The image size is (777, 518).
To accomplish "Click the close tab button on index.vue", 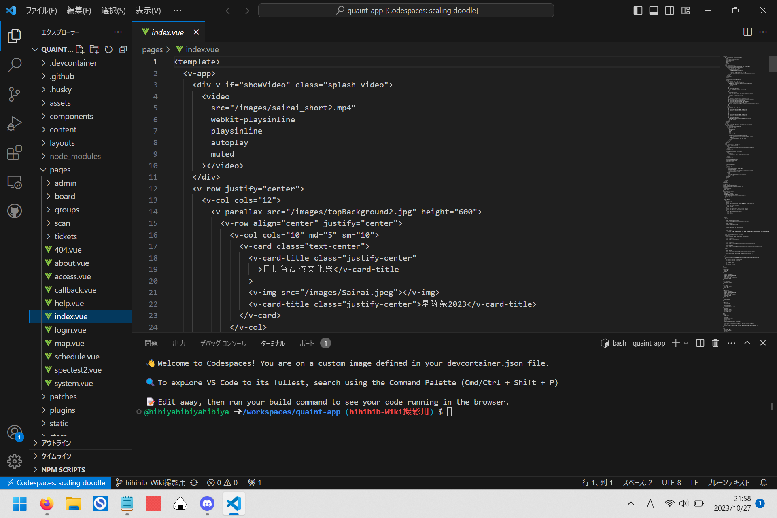I will click(x=196, y=32).
